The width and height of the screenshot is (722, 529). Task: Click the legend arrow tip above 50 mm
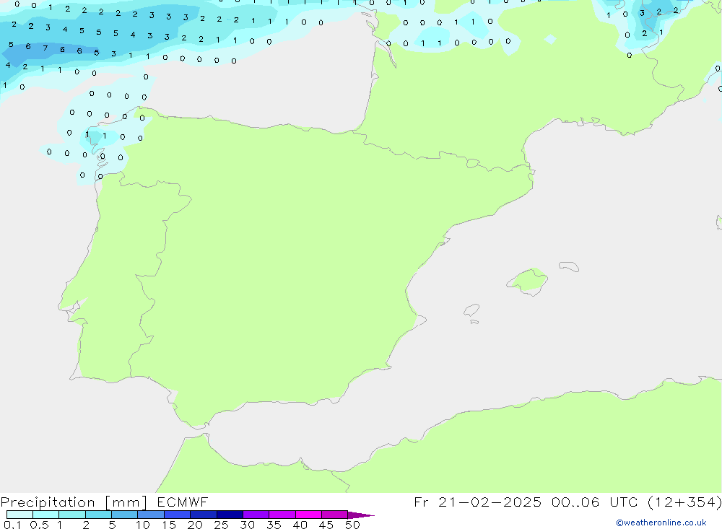[x=361, y=515]
